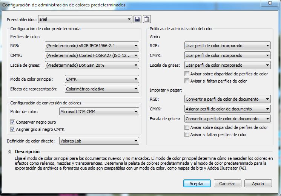Enable Avisar sobre disparidad under Abrir
Screen dimensions: 281x196
click(187, 74)
